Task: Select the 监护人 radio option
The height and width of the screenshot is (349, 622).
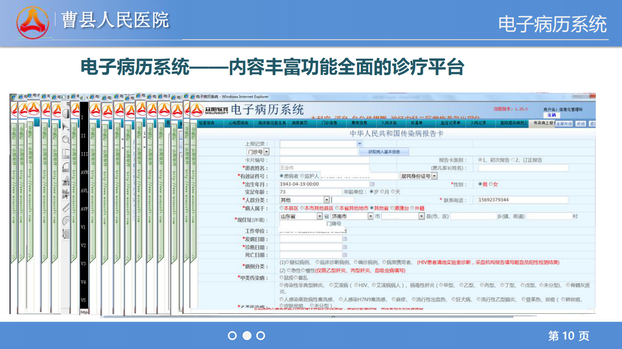Action: coord(302,176)
